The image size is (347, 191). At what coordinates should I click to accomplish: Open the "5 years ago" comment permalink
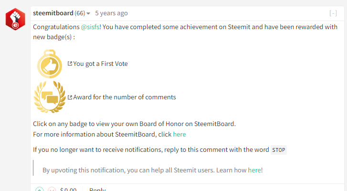(x=111, y=13)
